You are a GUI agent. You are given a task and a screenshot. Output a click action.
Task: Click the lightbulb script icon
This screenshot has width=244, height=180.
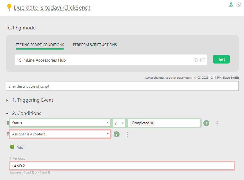(x=9, y=7)
